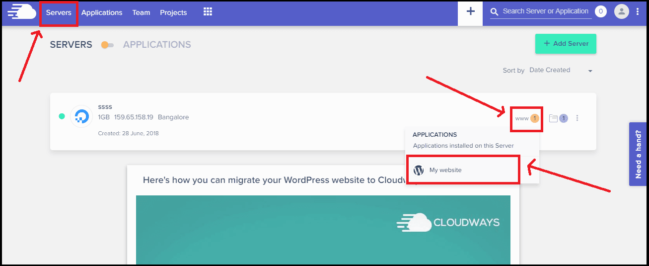The height and width of the screenshot is (266, 649).
Task: Click the WordPress icon beside My website
Action: [419, 170]
